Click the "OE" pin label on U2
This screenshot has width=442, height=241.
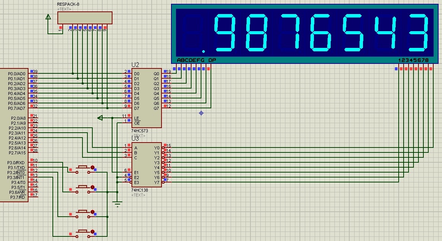[137, 123]
